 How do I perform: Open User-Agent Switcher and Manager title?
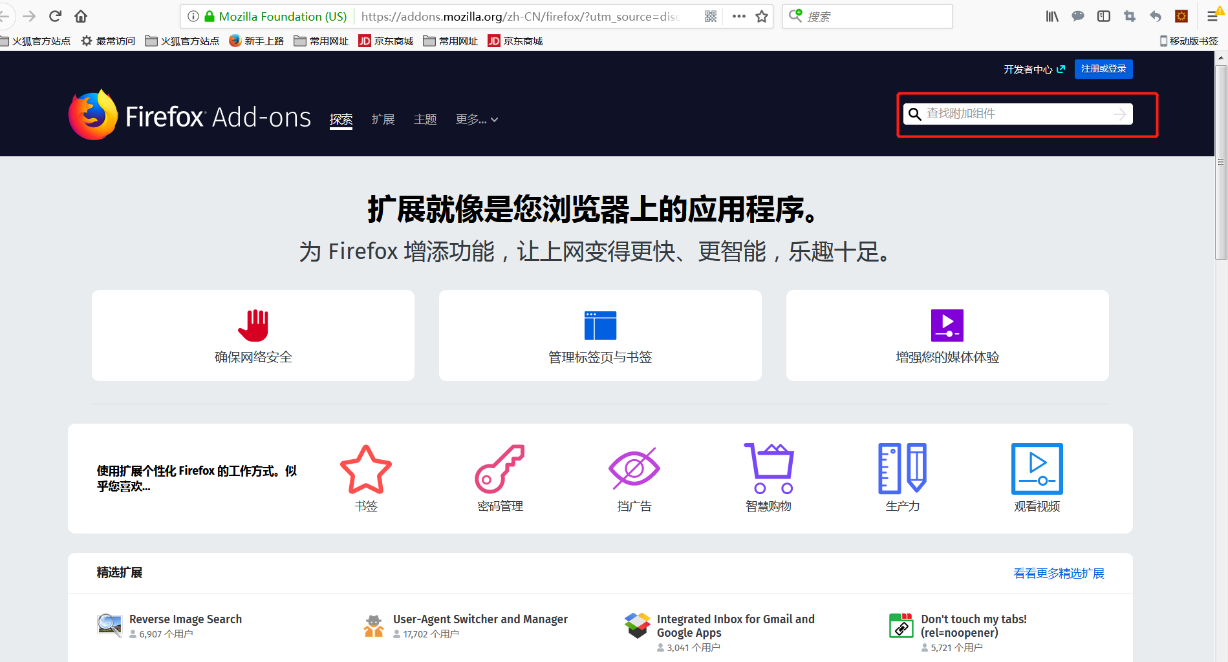click(x=480, y=619)
